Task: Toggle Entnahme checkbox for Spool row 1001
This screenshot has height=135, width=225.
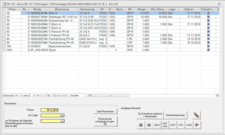Action: 208,50
